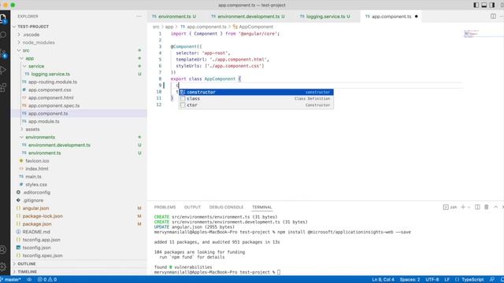The width and height of the screenshot is (504, 283).
Task: Choose ctor snippet suggestion
Action: coord(256,105)
